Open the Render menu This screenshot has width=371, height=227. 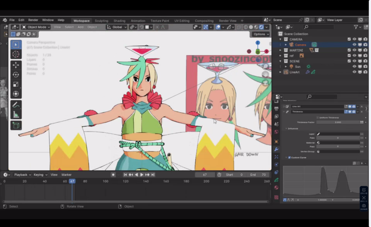33,20
